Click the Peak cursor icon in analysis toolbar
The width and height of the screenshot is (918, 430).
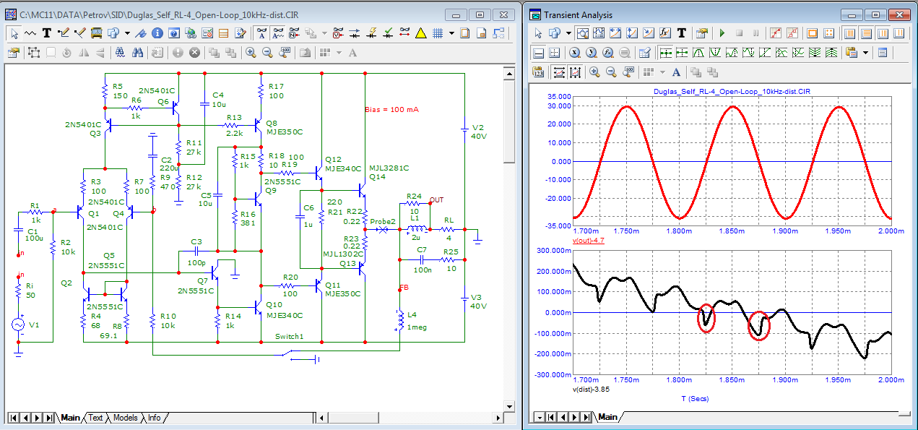click(698, 52)
